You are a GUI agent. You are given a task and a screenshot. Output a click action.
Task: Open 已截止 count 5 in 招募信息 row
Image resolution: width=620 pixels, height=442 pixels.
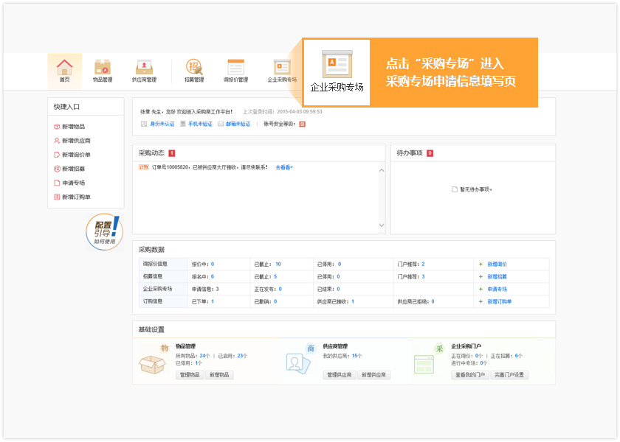[275, 277]
